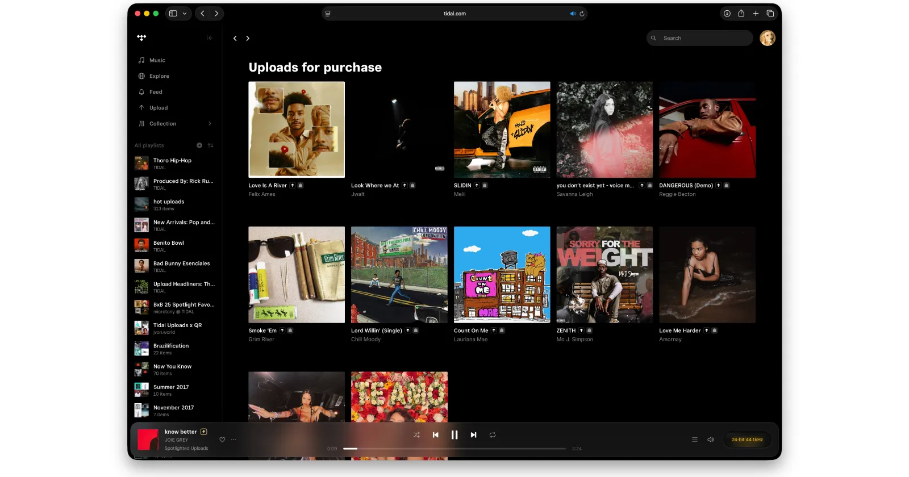Click artist Savanna Leigh
Image resolution: width=909 pixels, height=477 pixels.
[574, 194]
